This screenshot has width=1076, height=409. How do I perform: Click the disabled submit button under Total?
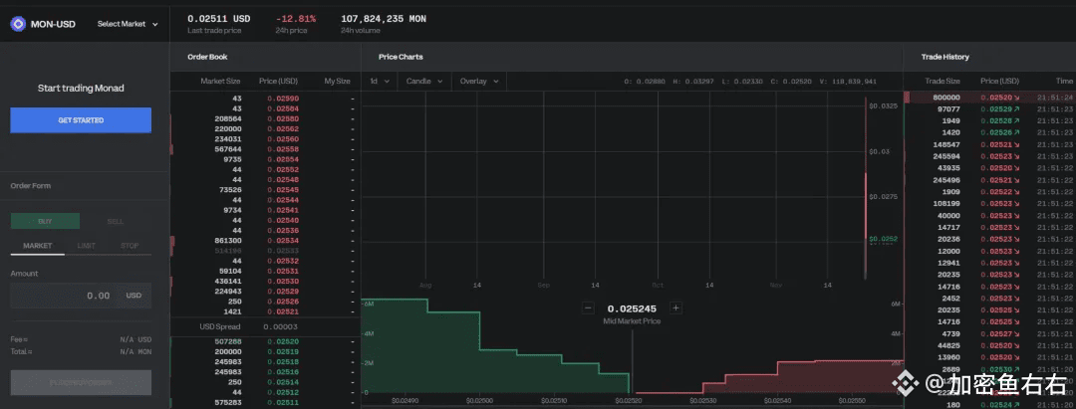81,382
